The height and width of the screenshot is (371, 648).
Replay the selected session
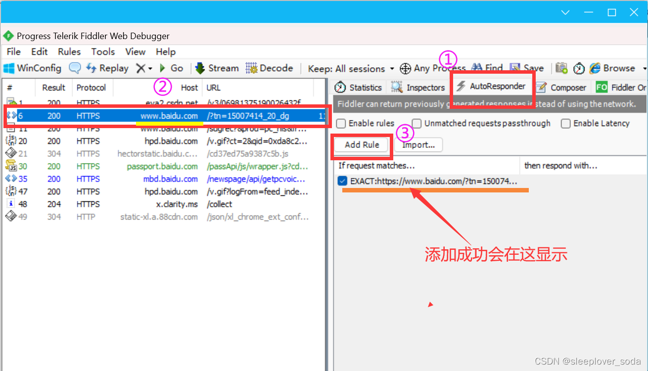[107, 68]
